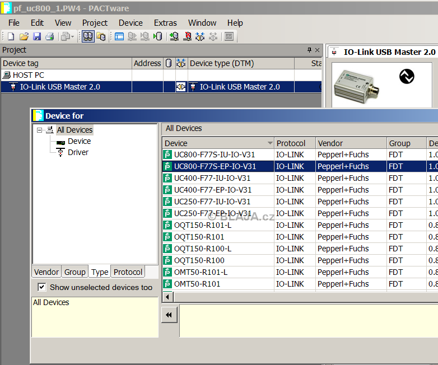Image resolution: width=438 pixels, height=365 pixels.
Task: Save project with floppy disk icon
Action: pyautogui.click(x=37, y=36)
